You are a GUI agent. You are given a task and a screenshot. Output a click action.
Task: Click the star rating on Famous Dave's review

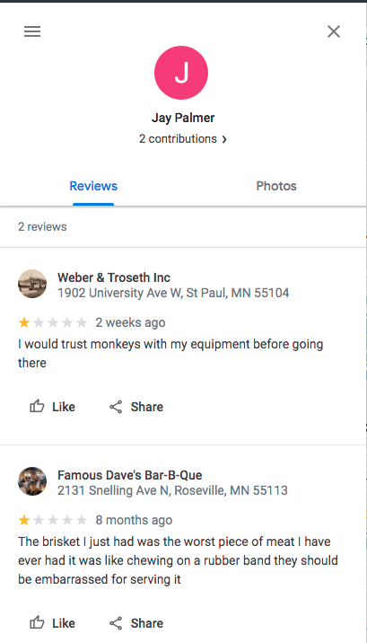pos(53,520)
